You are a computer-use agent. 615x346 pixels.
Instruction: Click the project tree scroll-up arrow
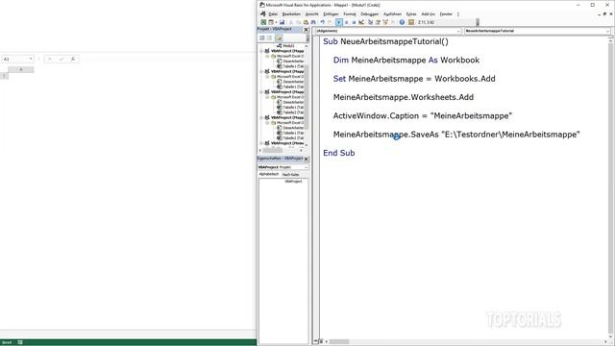click(307, 46)
